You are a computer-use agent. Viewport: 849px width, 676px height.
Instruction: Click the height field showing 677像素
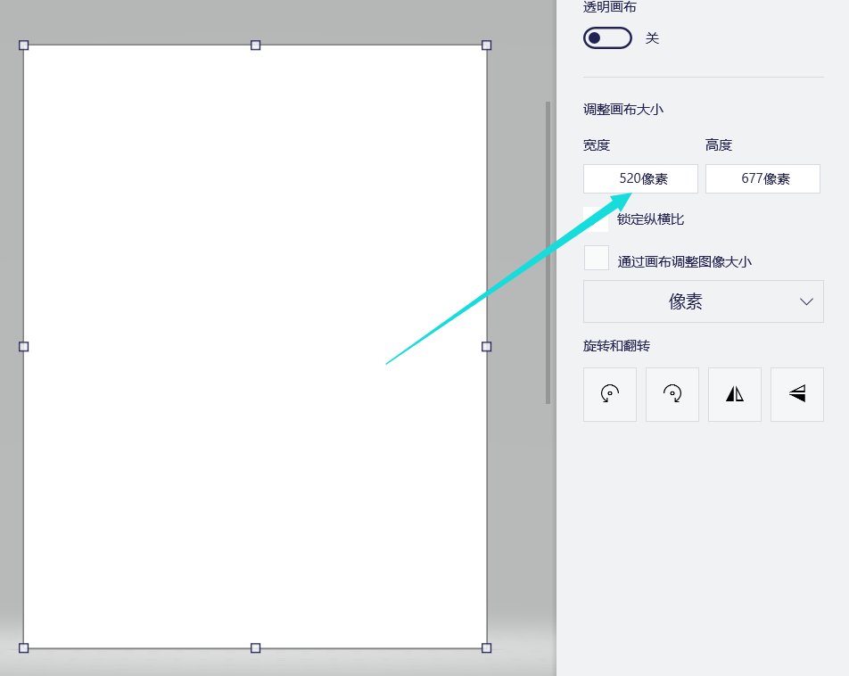click(x=762, y=178)
